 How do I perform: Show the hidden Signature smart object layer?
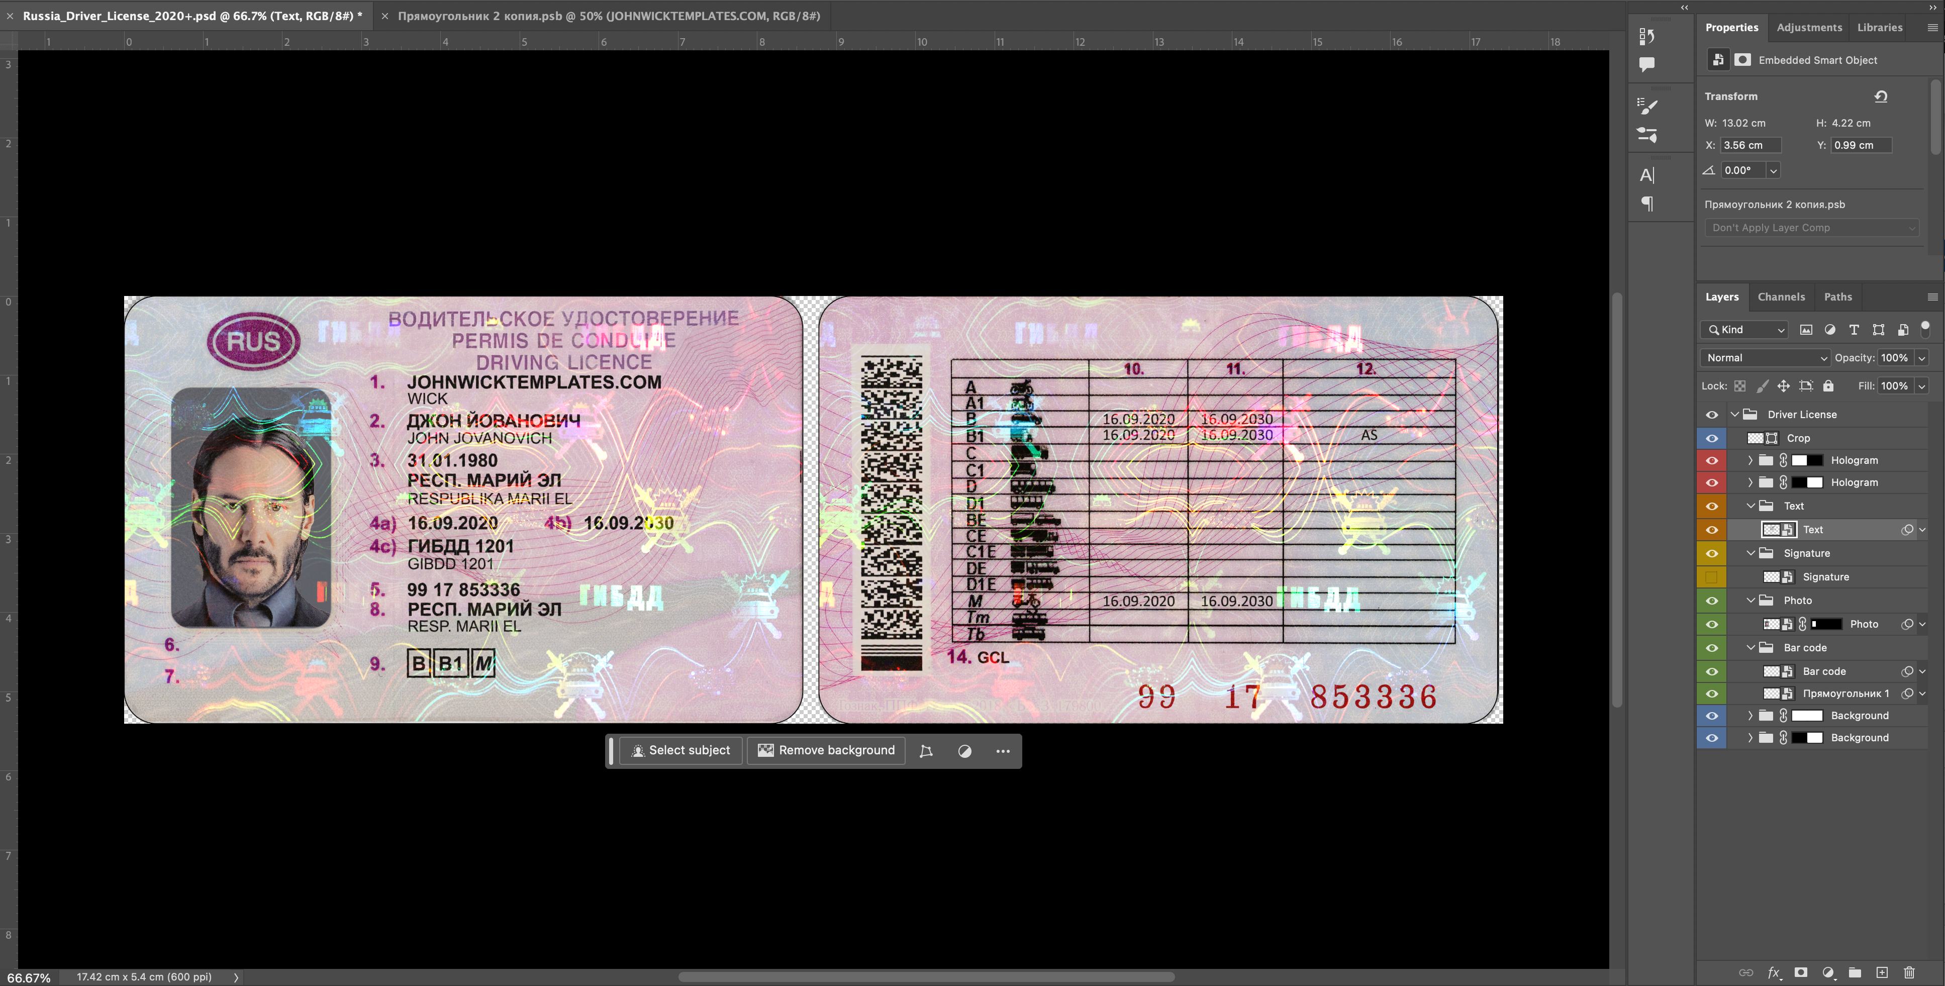1712,577
